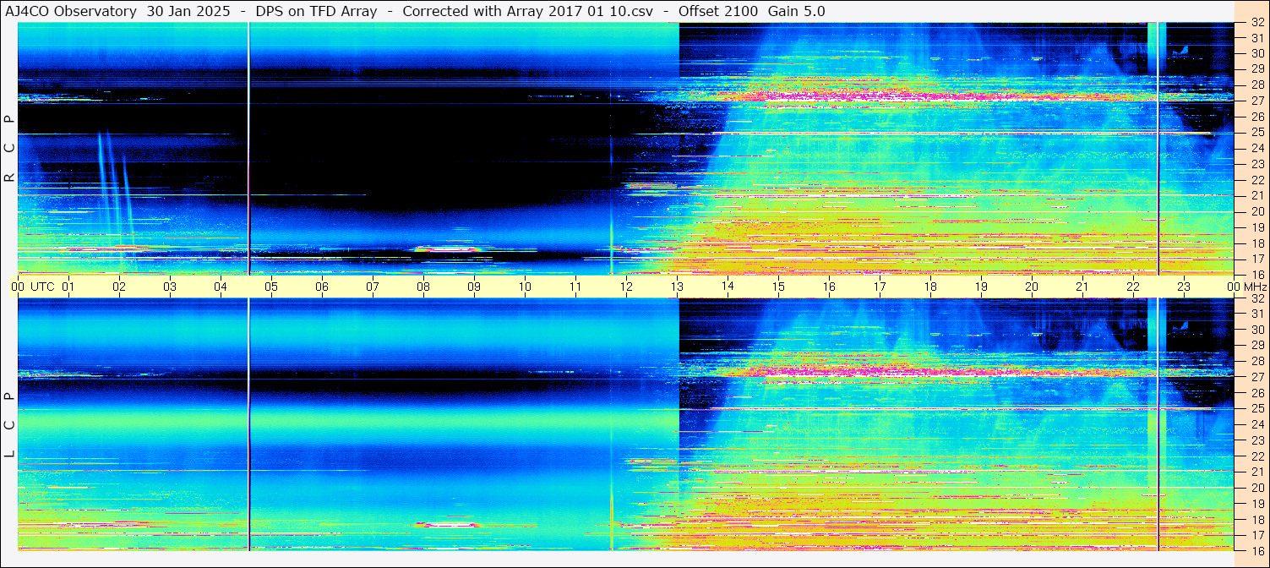Click the 31 MHz label of LCP panel
The height and width of the screenshot is (568, 1270).
[1257, 314]
